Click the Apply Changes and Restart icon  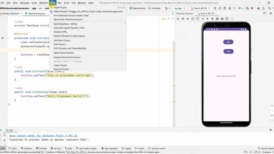(220, 8)
